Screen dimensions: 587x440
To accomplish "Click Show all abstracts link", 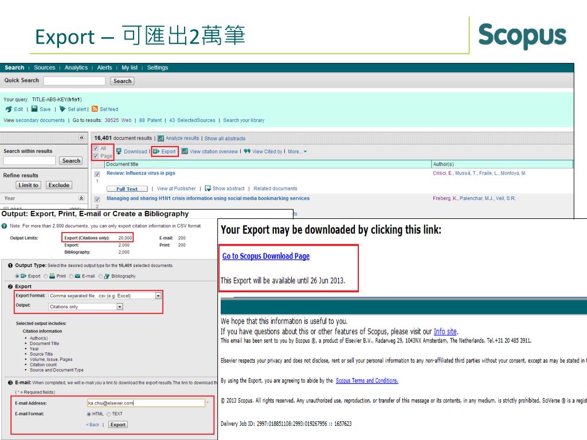I will pos(225,139).
